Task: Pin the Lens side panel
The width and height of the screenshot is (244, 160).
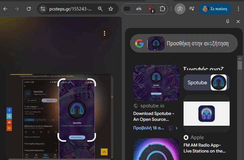Action: pos(228,22)
